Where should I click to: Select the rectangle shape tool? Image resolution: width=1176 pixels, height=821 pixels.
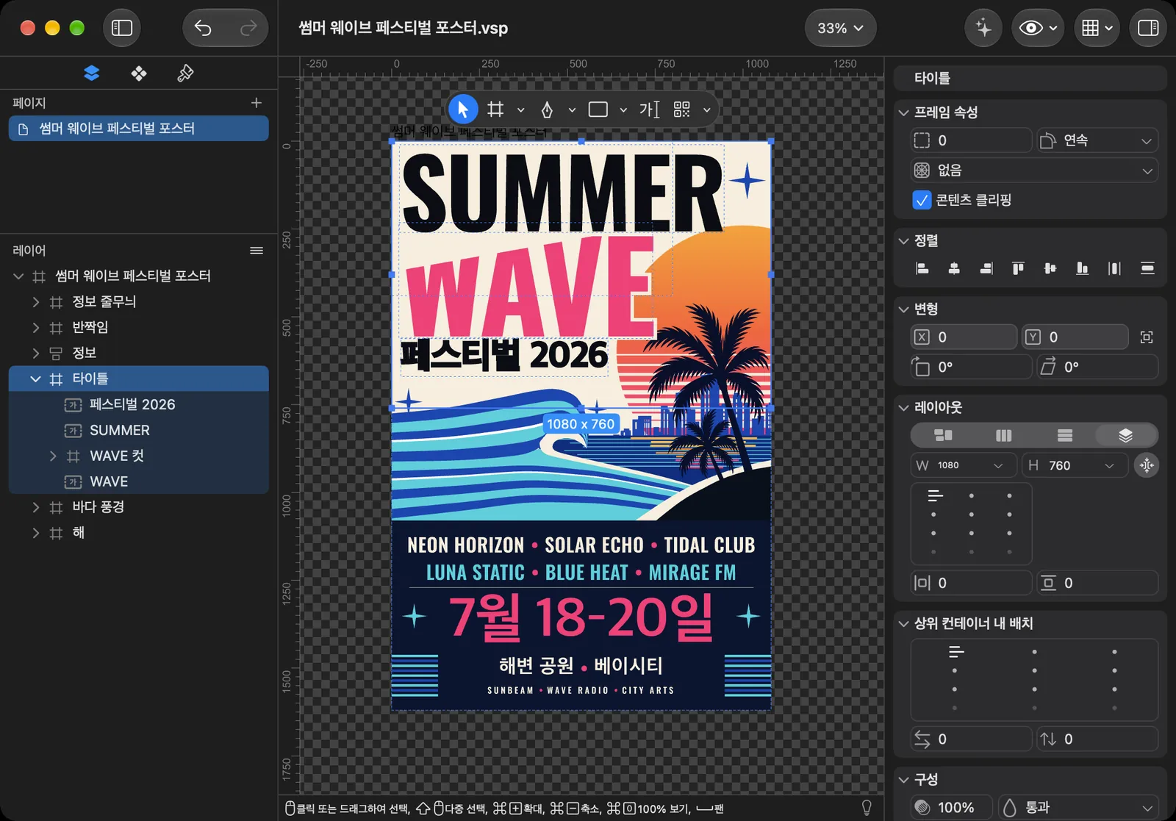[598, 110]
